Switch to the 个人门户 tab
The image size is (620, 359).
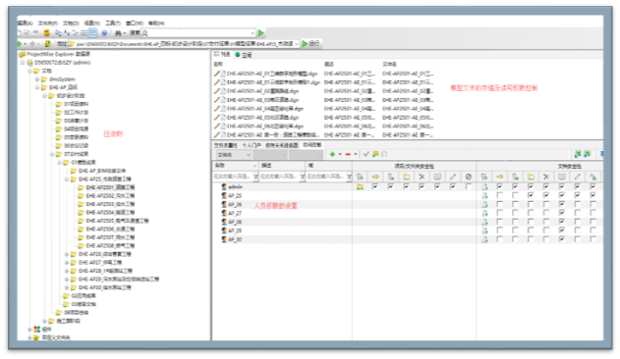[x=252, y=145]
